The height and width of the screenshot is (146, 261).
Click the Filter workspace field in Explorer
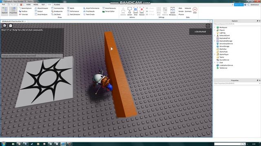click(237, 24)
